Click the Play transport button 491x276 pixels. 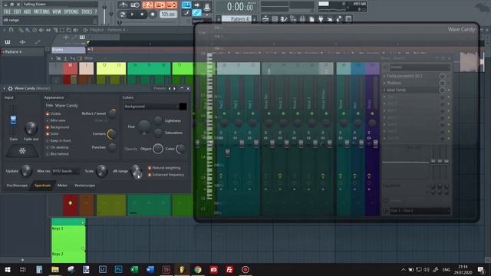(x=132, y=15)
